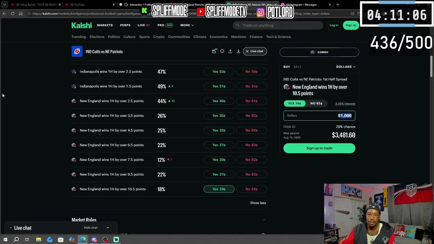The height and width of the screenshot is (244, 434).
Task: Go to the Trending category
Action: pyautogui.click(x=79, y=37)
